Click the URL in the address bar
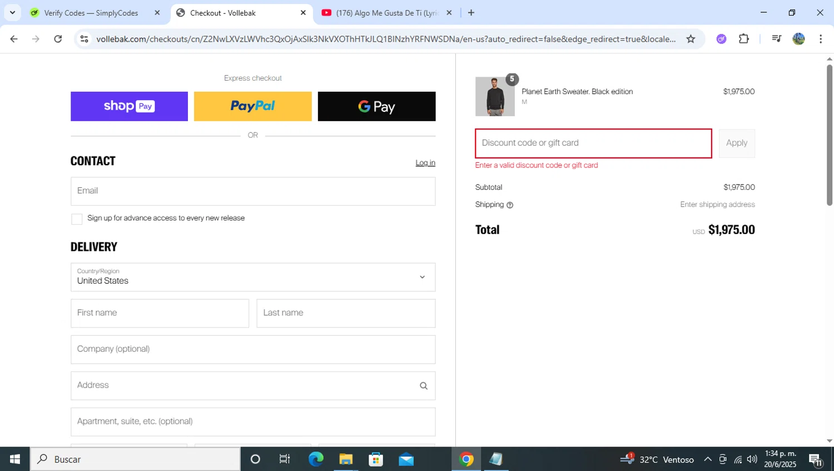The width and height of the screenshot is (834, 471). (386, 39)
